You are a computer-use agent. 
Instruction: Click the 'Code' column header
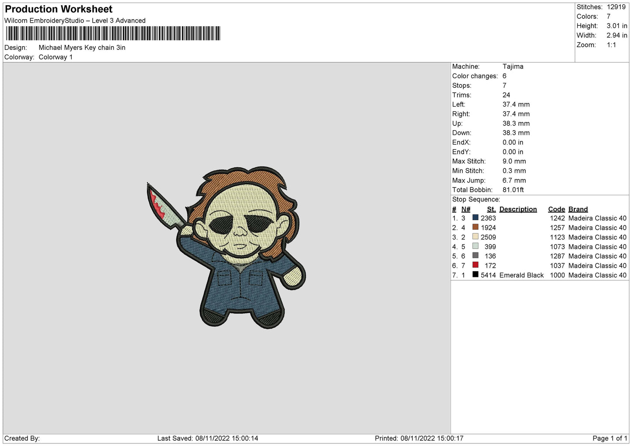tap(556, 209)
